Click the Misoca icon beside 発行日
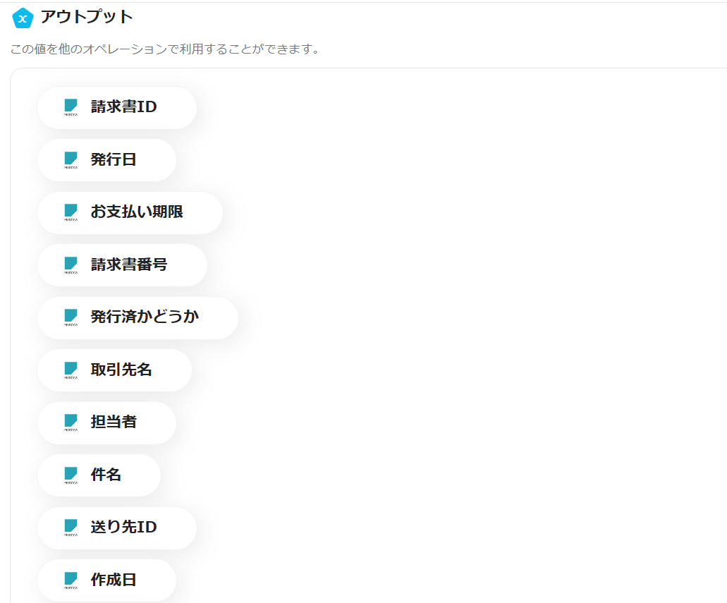Screen dimensions: 727x603 click(71, 159)
